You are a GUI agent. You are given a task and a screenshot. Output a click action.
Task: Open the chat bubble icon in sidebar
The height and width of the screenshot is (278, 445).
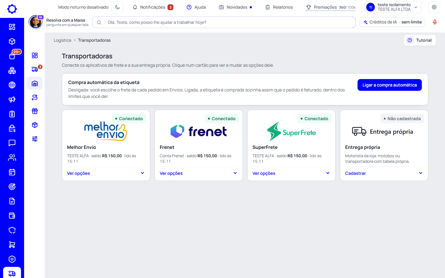(x=12, y=143)
